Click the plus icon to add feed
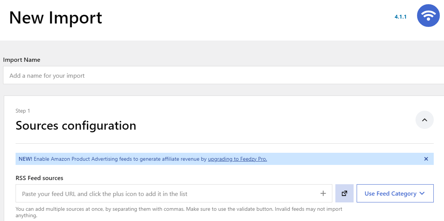The height and width of the screenshot is (221, 444). click(323, 193)
